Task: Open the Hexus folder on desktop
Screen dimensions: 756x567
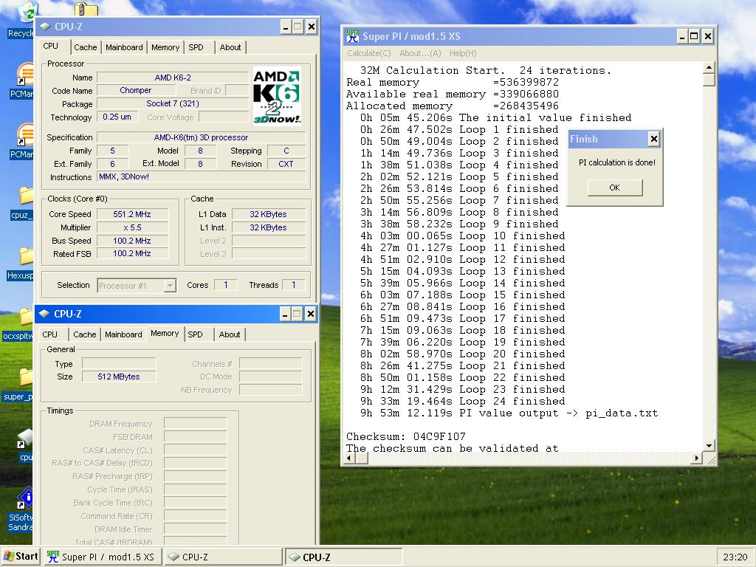Action: click(x=27, y=257)
